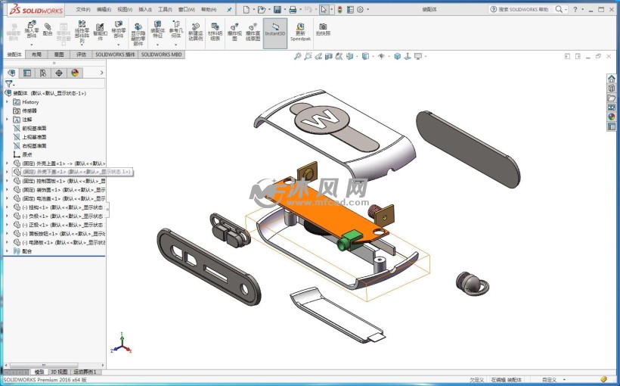Open the 编辑(E) Edit menu
Image resolution: width=620 pixels, height=386 pixels.
pyautogui.click(x=104, y=10)
